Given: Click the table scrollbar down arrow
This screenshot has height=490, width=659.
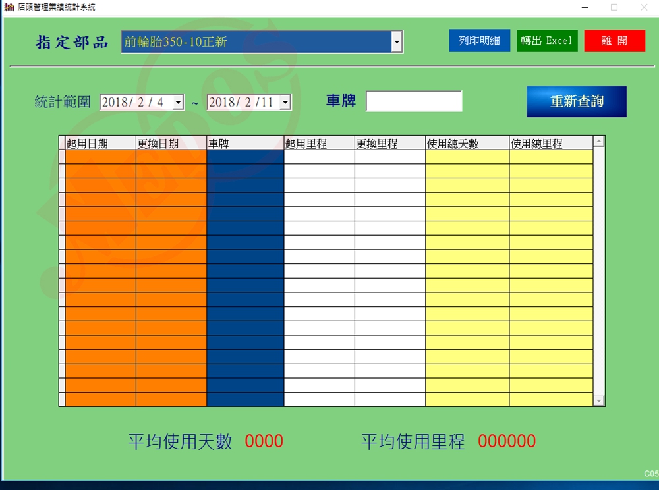Looking at the screenshot, I should [598, 400].
